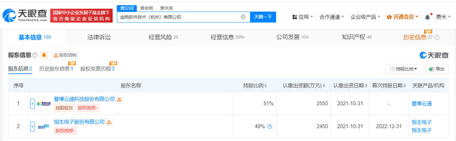Expand row 2 shareholder with plus button
The image size is (456, 141).
32,127
